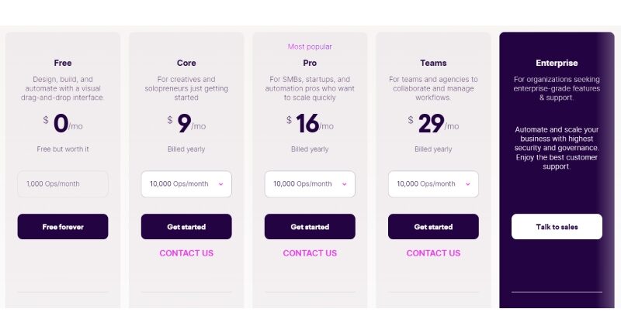Expand the Core plan Ops/month dropdown
This screenshot has width=621, height=333.
(186, 184)
